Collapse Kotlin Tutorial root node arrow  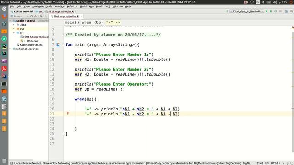10,21
